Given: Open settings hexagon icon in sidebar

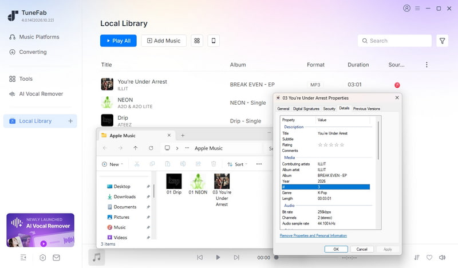Looking at the screenshot, I should click(42, 258).
